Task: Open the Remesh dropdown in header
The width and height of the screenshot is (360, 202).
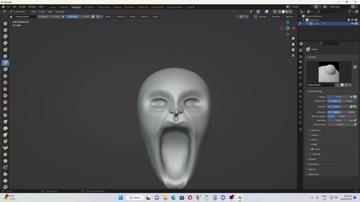Action: 277,17
